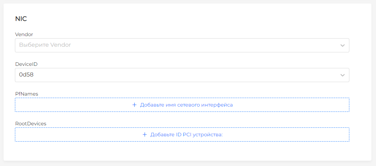Expand the DeviceID dropdown chevron arrow
The width and height of the screenshot is (376, 166).
(342, 75)
